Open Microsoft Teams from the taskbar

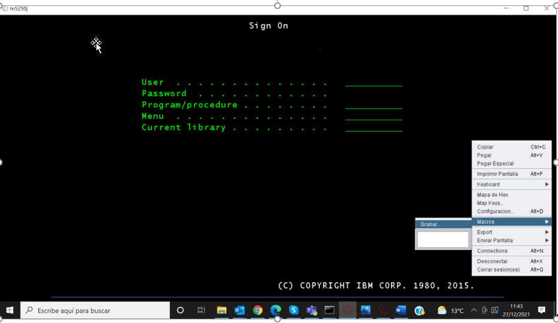311,310
